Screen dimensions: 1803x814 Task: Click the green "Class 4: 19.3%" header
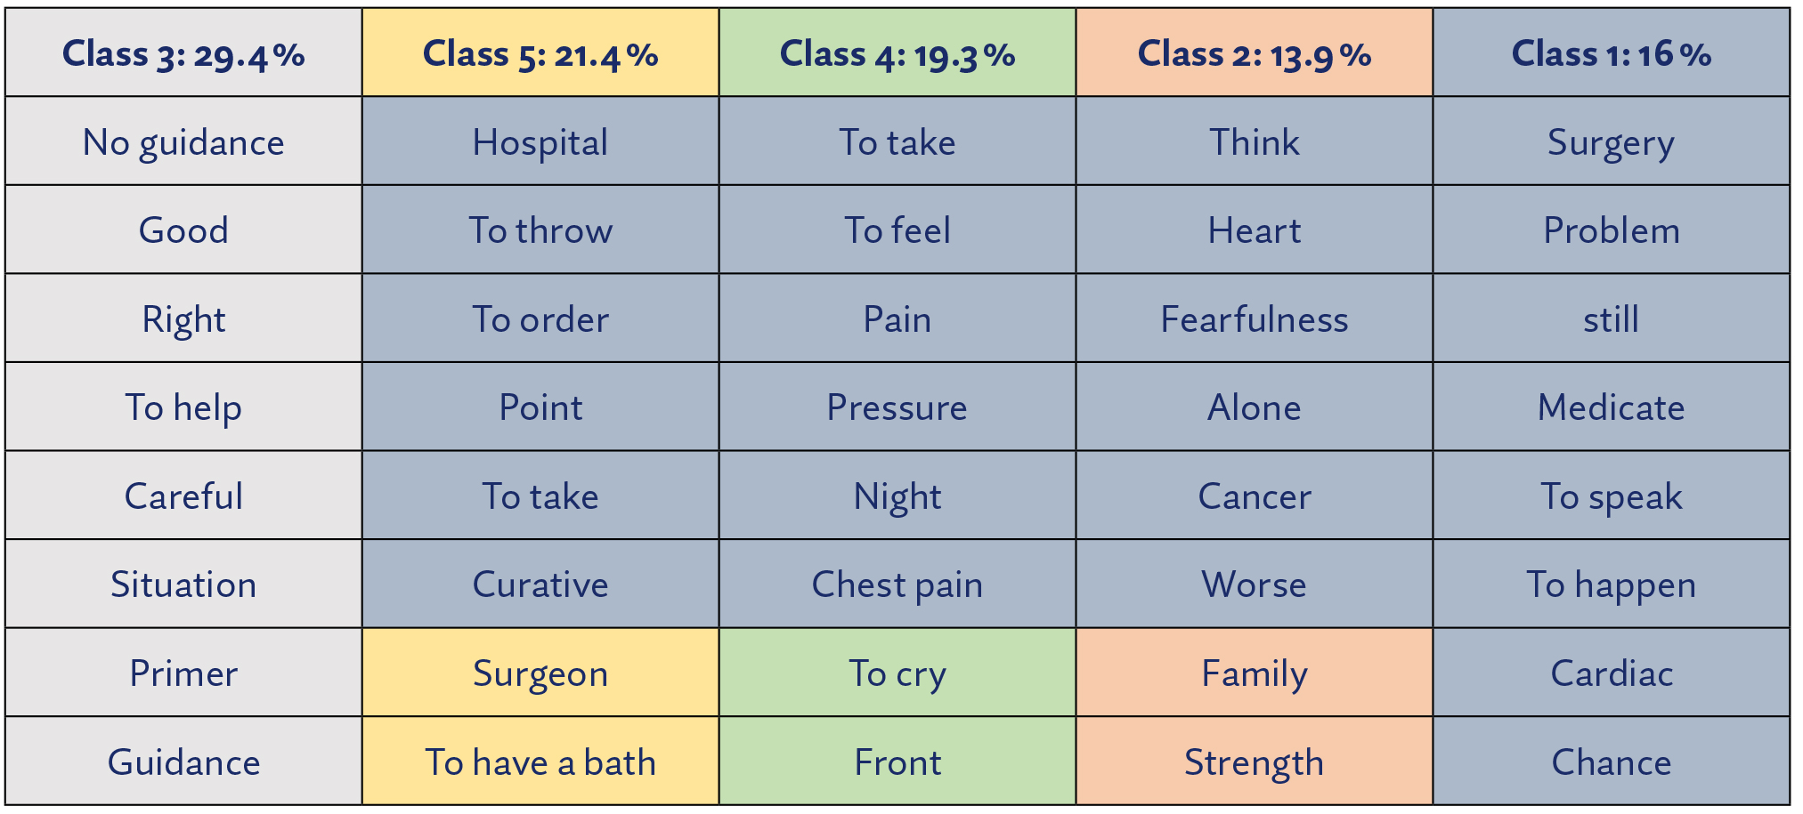coord(897,53)
